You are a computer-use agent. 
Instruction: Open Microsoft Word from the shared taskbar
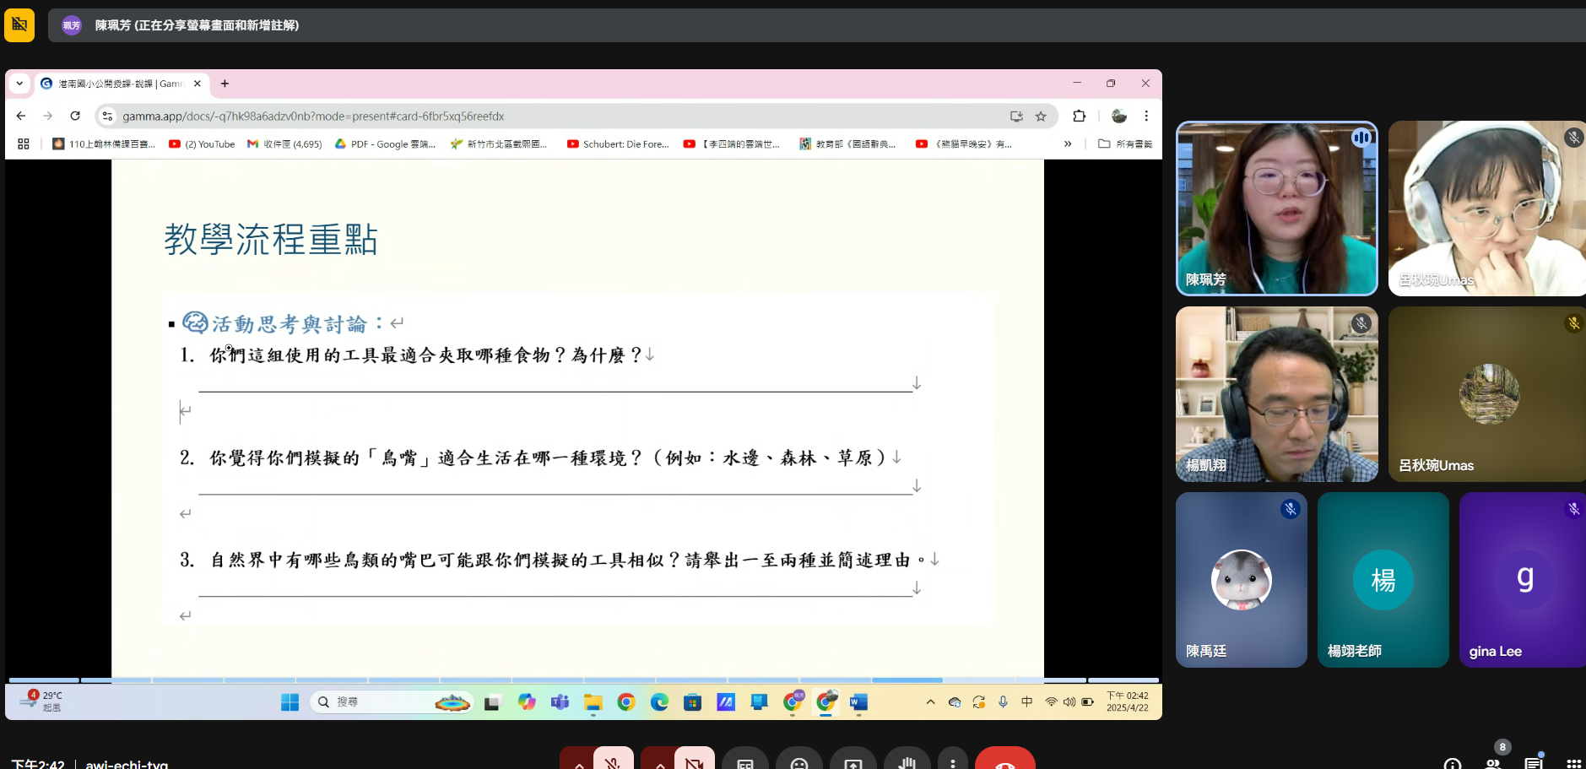tap(858, 702)
